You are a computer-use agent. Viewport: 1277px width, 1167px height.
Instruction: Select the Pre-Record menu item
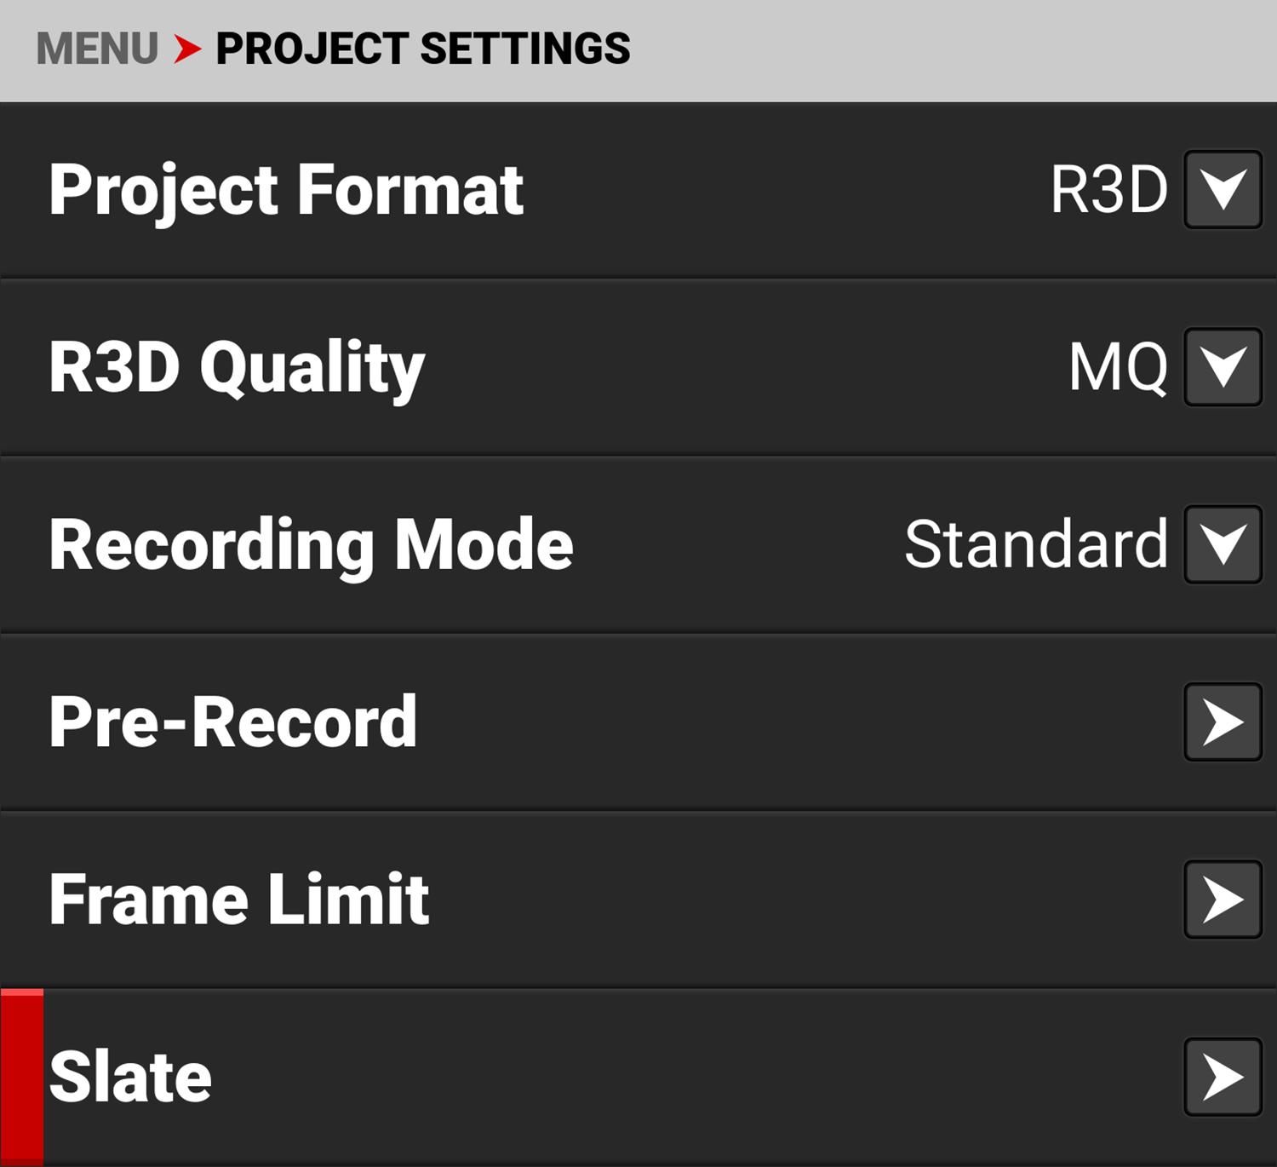(233, 722)
